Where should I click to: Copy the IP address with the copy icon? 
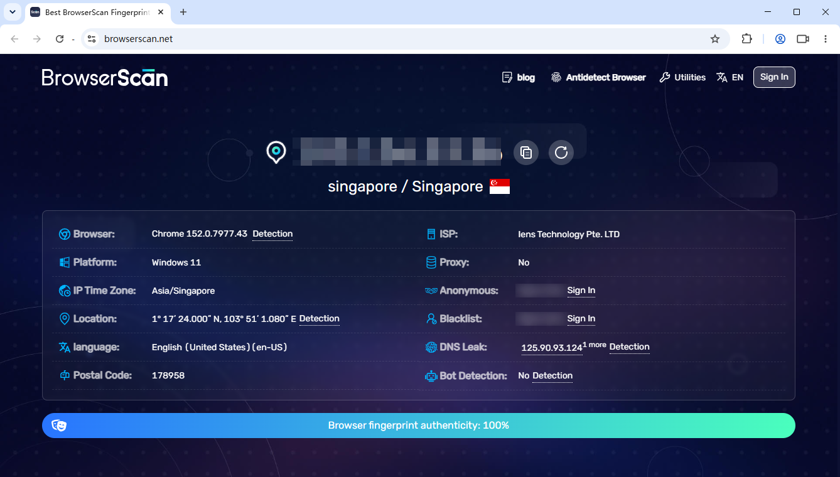(526, 153)
